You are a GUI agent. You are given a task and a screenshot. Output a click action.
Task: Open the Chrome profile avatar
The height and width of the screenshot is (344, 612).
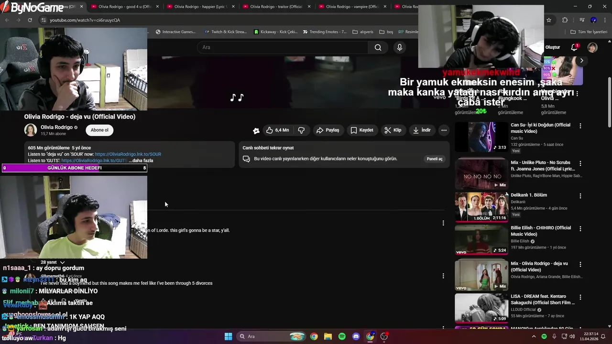point(593,20)
